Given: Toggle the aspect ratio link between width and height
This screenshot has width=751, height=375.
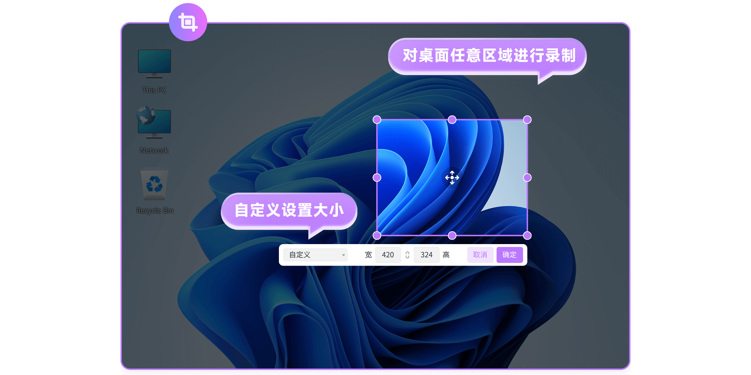Looking at the screenshot, I should pyautogui.click(x=407, y=255).
